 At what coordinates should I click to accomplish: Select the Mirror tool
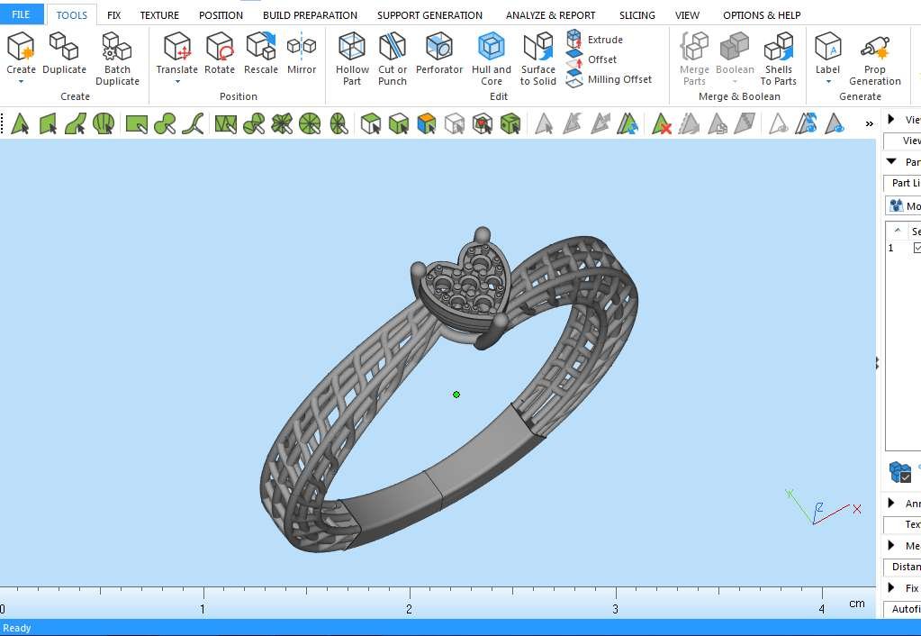[x=302, y=53]
